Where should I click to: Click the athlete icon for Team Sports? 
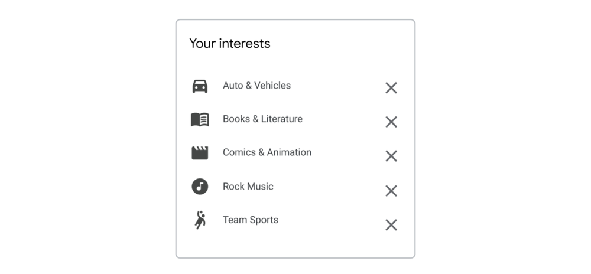click(200, 220)
